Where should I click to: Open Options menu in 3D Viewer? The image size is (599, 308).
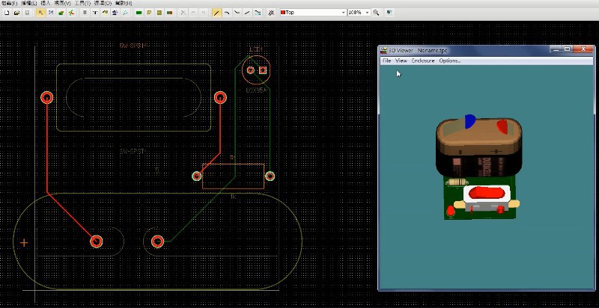coord(449,61)
